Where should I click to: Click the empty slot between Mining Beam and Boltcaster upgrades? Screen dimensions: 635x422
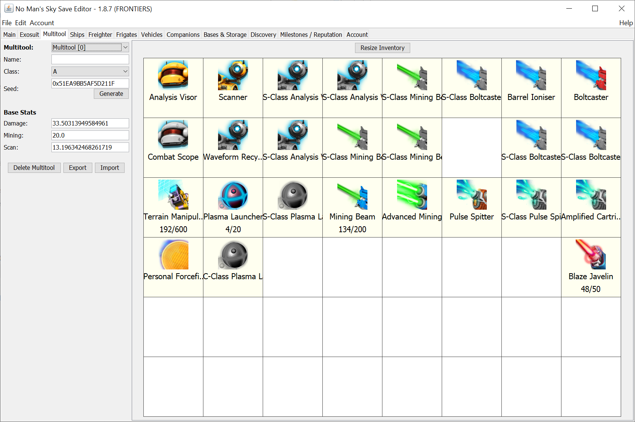[x=471, y=148]
